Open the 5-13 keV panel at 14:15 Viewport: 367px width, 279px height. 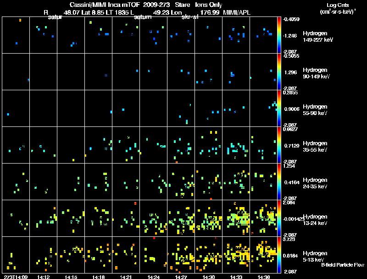click(71, 255)
